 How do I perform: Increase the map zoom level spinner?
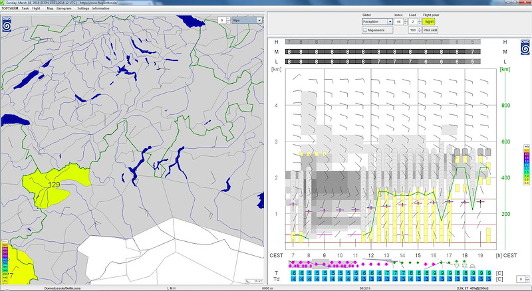(x=228, y=19)
